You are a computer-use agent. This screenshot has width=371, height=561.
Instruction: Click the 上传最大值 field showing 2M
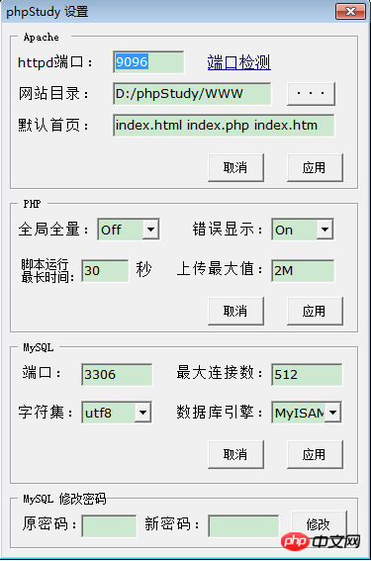[303, 271]
